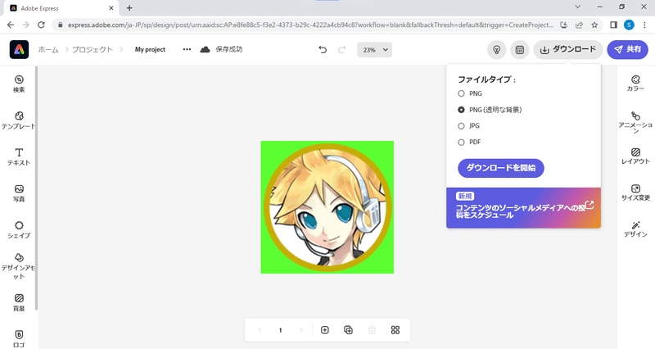Open the 写真 photos panel
Viewport: 655px width, 349px height.
click(x=19, y=193)
